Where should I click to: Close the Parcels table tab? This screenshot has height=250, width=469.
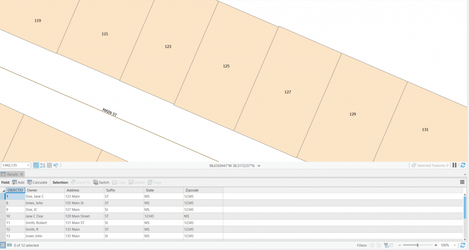(22, 174)
